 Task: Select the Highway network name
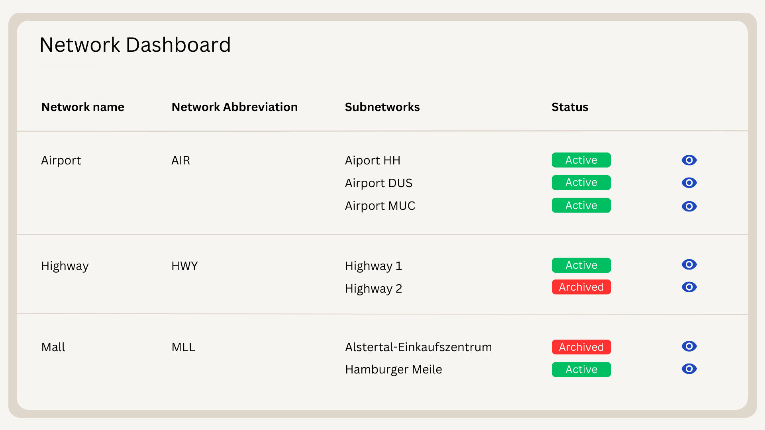[65, 266]
